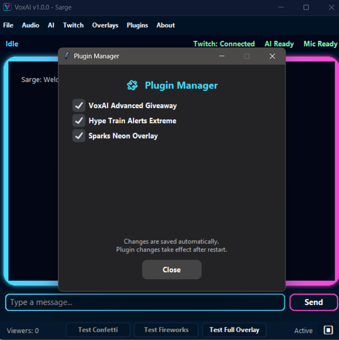The height and width of the screenshot is (340, 339).
Task: Click the Active label text
Action: 303,330
